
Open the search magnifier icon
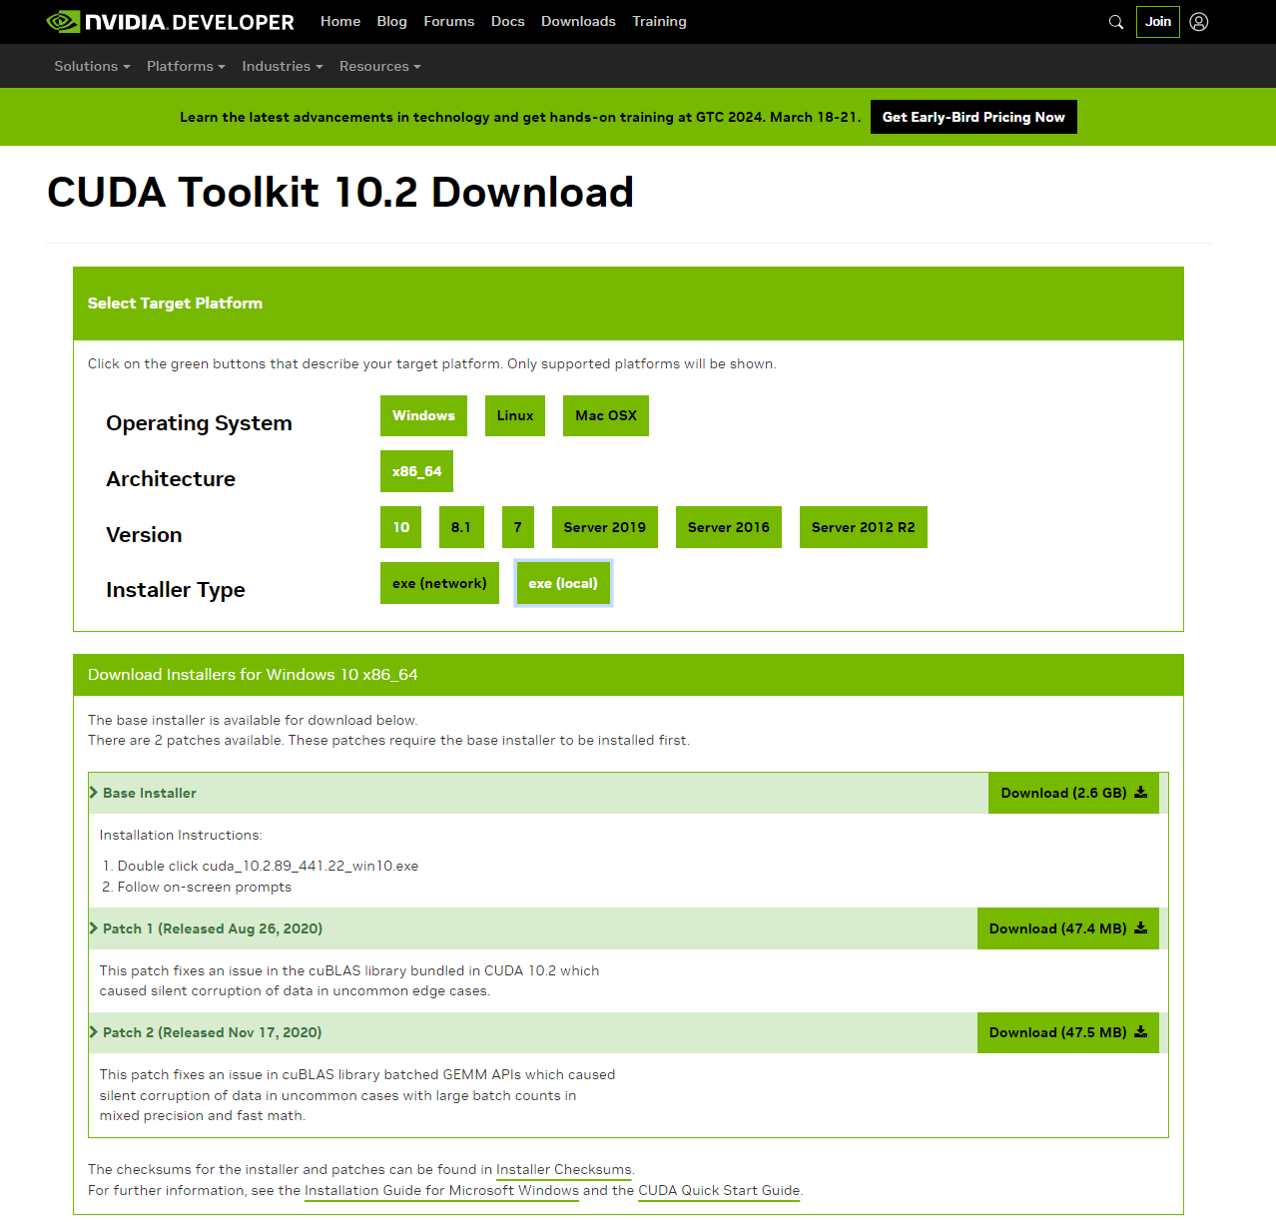pyautogui.click(x=1116, y=22)
